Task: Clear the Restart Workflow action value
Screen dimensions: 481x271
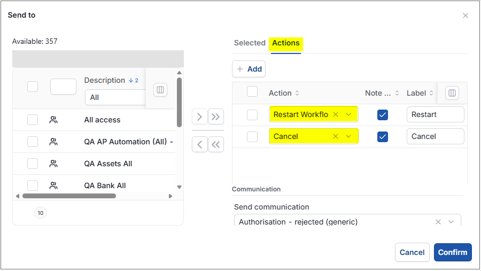Action: 336,114
